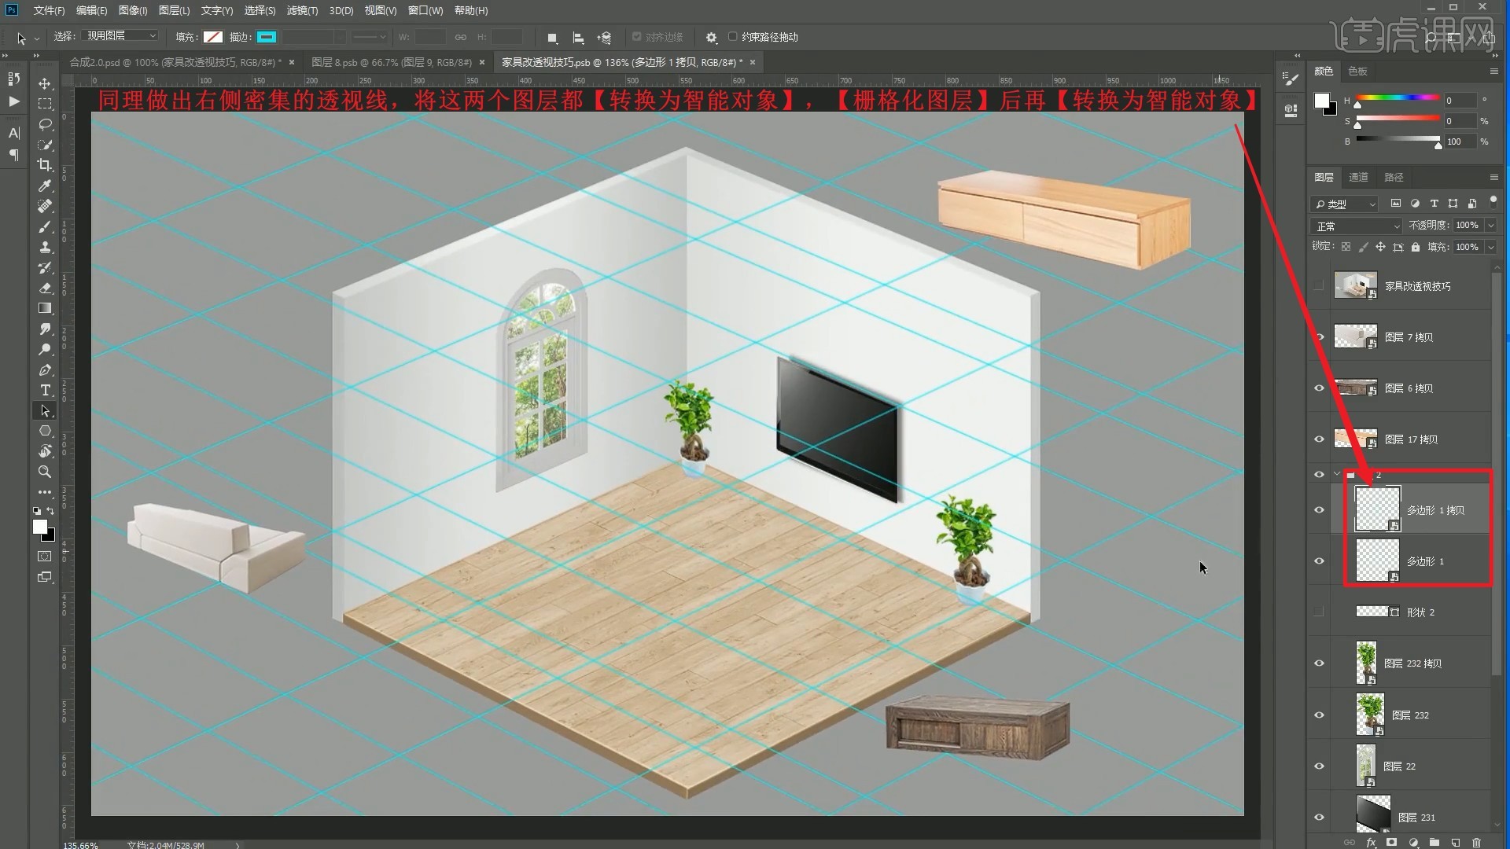The width and height of the screenshot is (1510, 849).
Task: Select the 图层 232 layer row
Action: 1410,715
